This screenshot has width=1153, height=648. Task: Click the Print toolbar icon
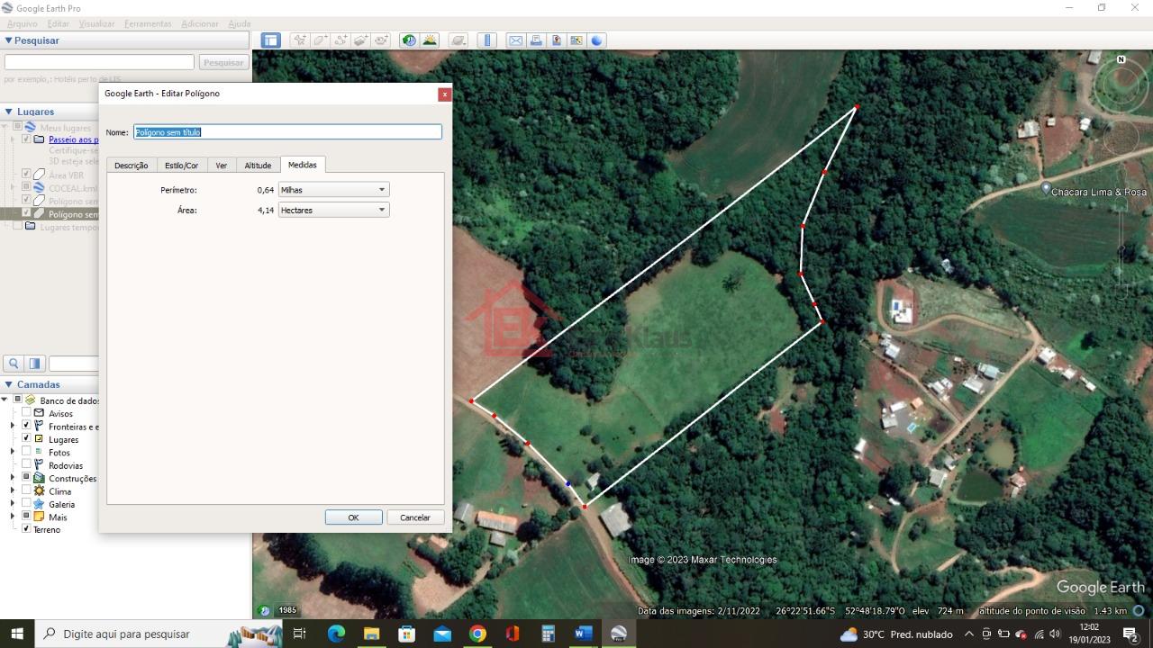coord(536,40)
